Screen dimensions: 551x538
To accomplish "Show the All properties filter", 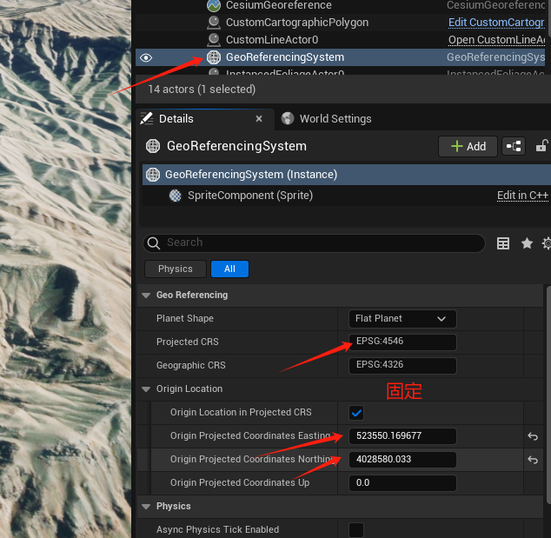I will (229, 269).
